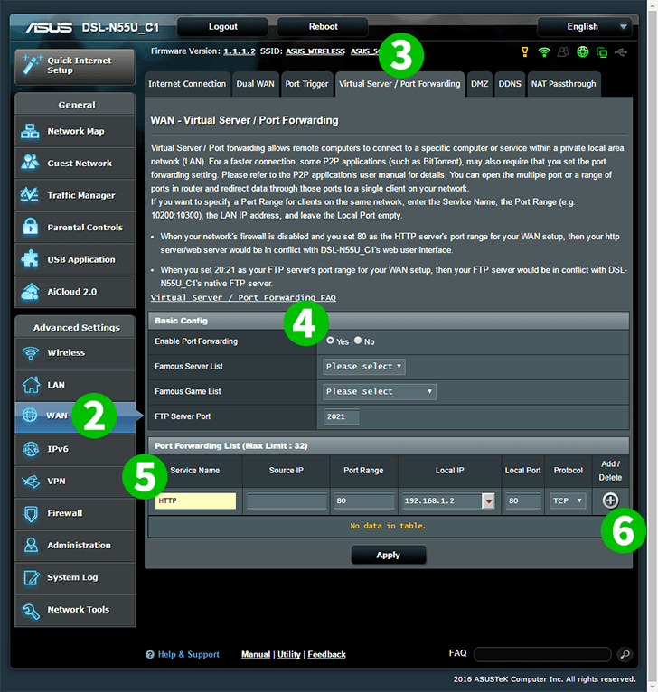Screen dimensions: 658x692
Task: Open IPv6 settings
Action: coord(75,449)
